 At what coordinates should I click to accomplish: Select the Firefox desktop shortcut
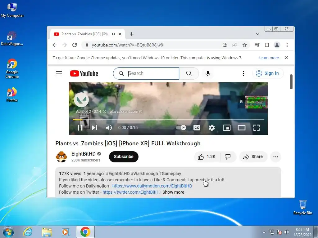[x=12, y=95]
